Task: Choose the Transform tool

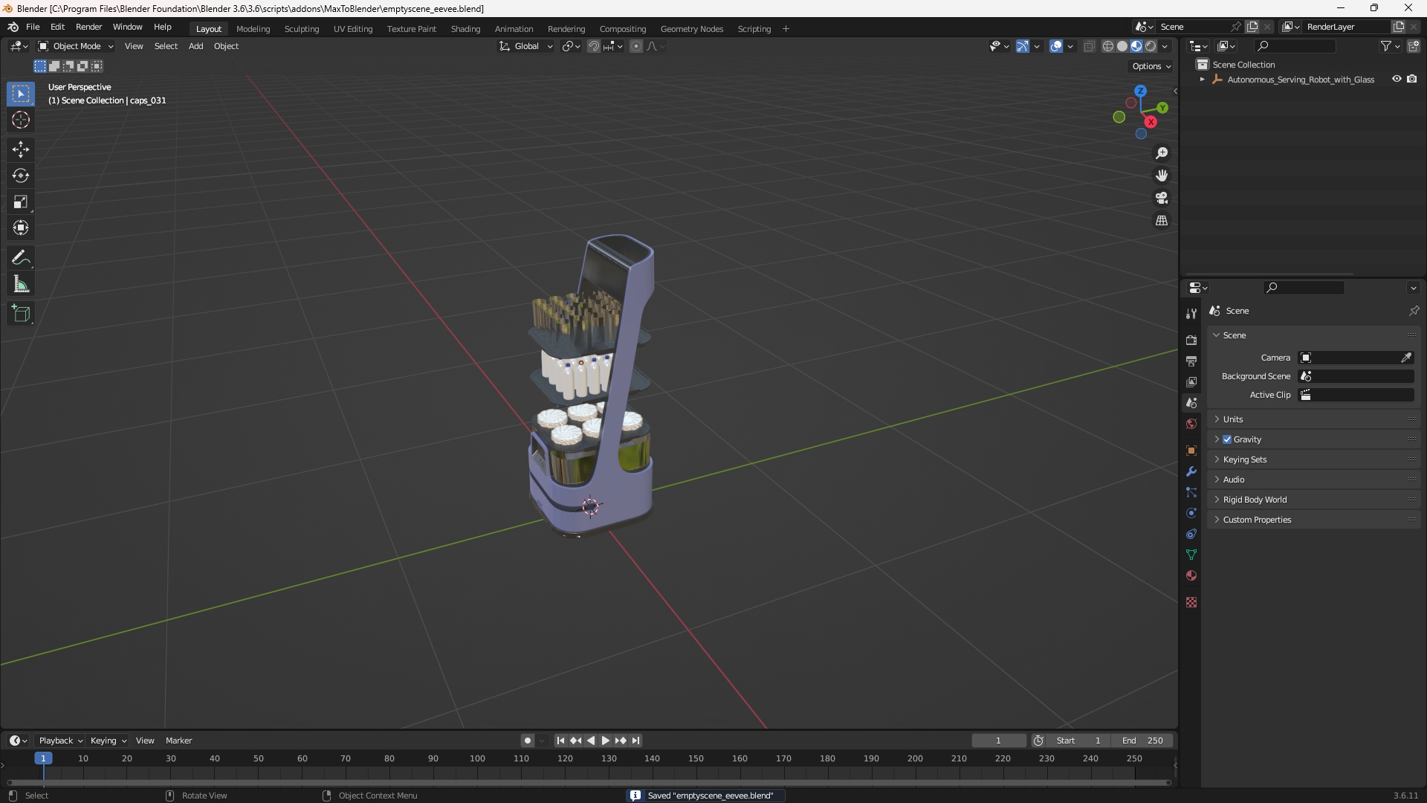Action: click(x=21, y=228)
